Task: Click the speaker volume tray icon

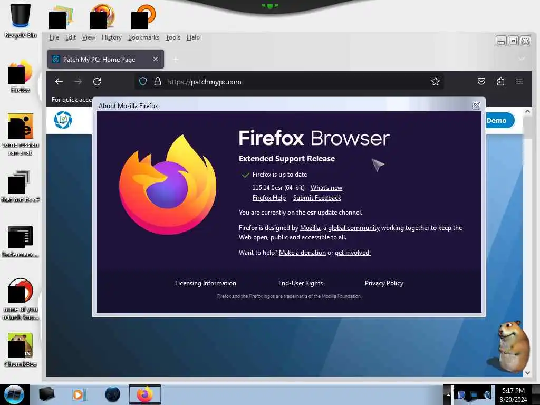Action: coord(487,394)
